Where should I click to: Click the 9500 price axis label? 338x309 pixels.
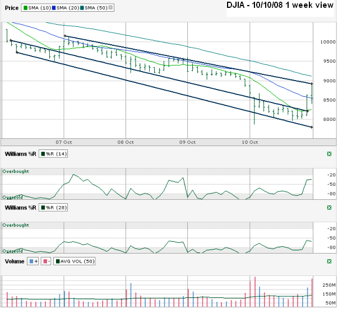pyautogui.click(x=329, y=61)
